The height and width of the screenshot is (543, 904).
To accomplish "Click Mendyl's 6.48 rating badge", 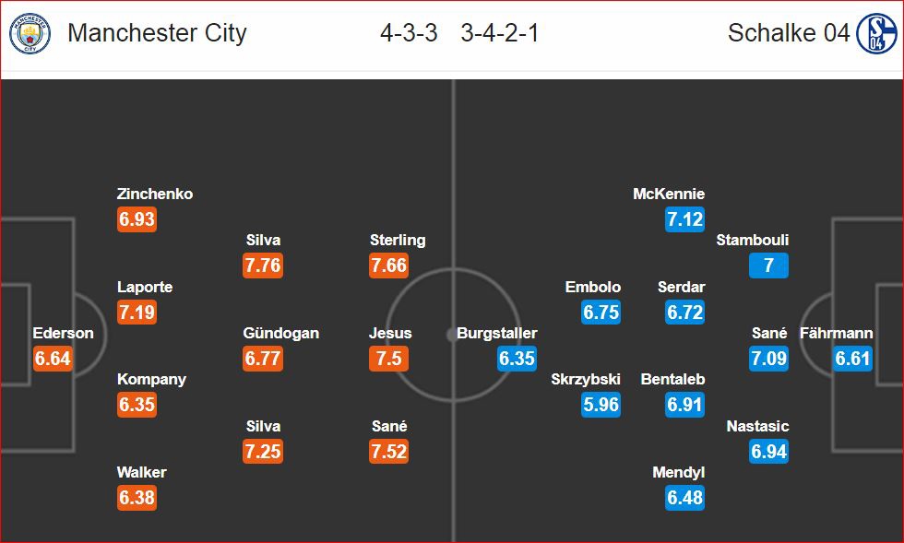I will [x=684, y=497].
